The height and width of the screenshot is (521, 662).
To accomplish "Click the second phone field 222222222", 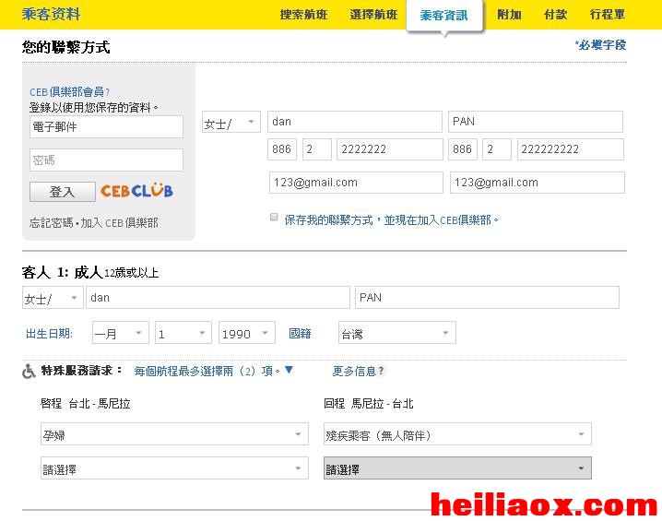I will [571, 149].
